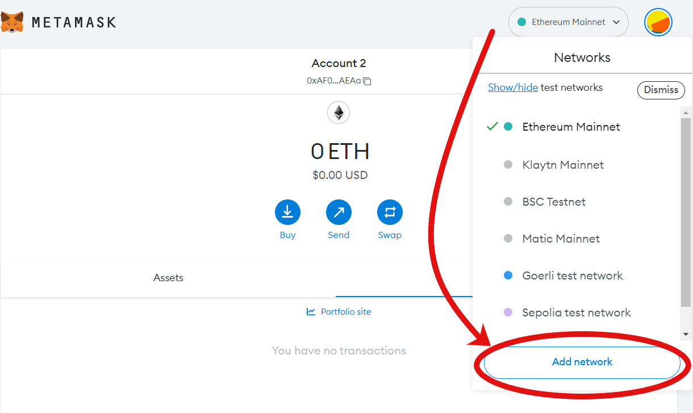
Task: Select the Send icon
Action: click(339, 211)
